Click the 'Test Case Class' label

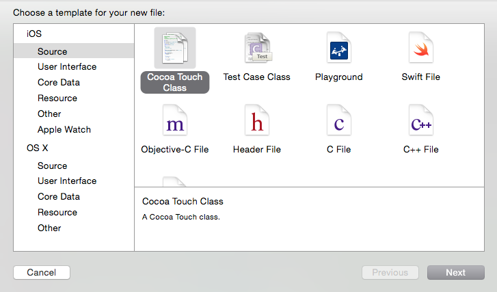(257, 77)
